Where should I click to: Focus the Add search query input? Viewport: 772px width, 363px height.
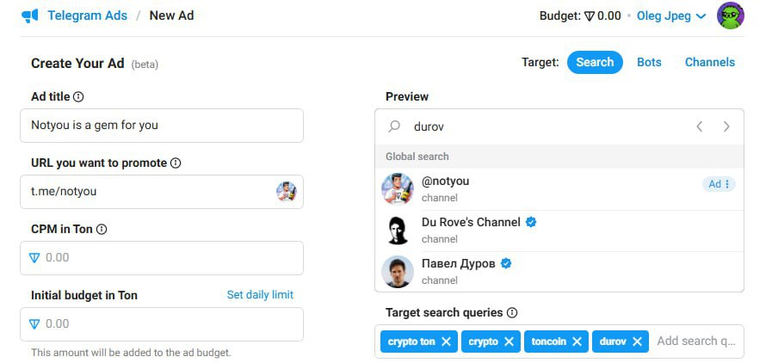(x=696, y=341)
